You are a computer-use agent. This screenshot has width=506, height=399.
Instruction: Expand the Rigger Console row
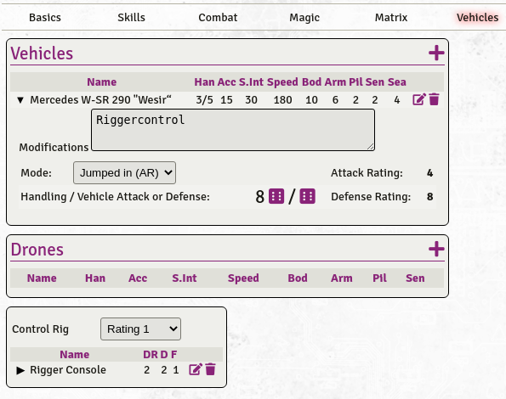coord(20,370)
